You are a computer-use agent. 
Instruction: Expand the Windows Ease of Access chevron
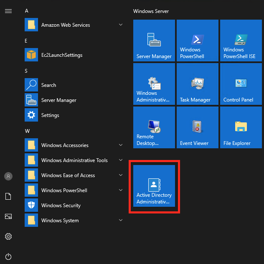(x=121, y=175)
